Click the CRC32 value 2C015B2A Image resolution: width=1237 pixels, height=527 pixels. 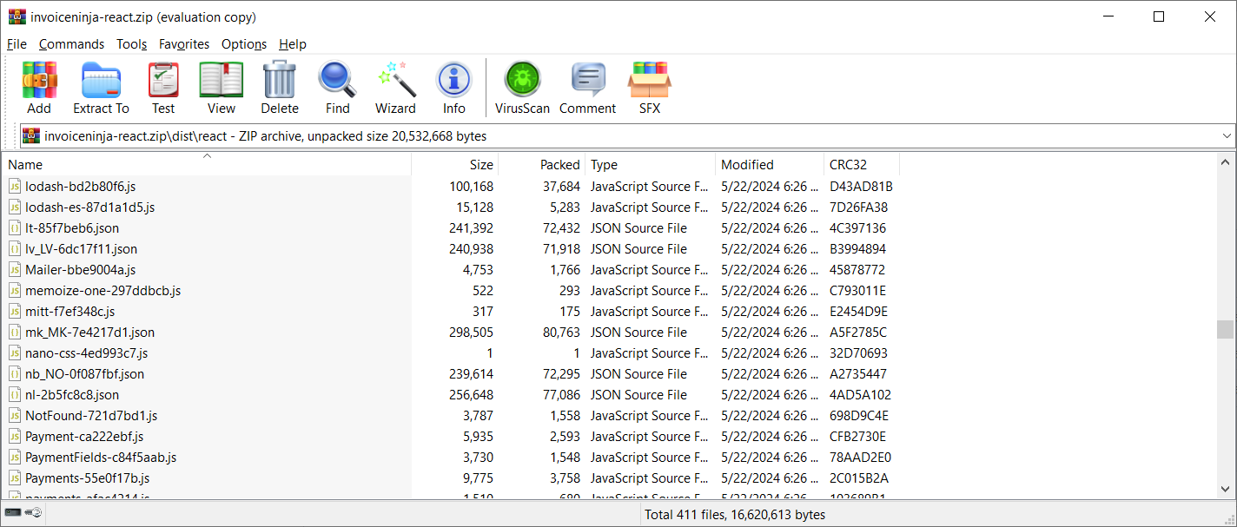click(859, 478)
